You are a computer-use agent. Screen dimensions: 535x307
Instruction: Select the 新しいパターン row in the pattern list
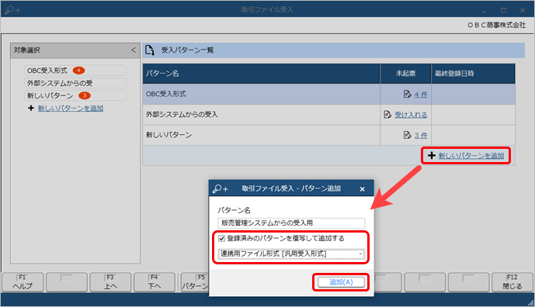coord(329,135)
